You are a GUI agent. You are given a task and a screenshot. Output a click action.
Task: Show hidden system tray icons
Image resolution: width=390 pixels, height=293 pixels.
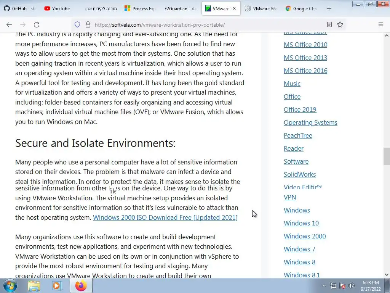324,286
